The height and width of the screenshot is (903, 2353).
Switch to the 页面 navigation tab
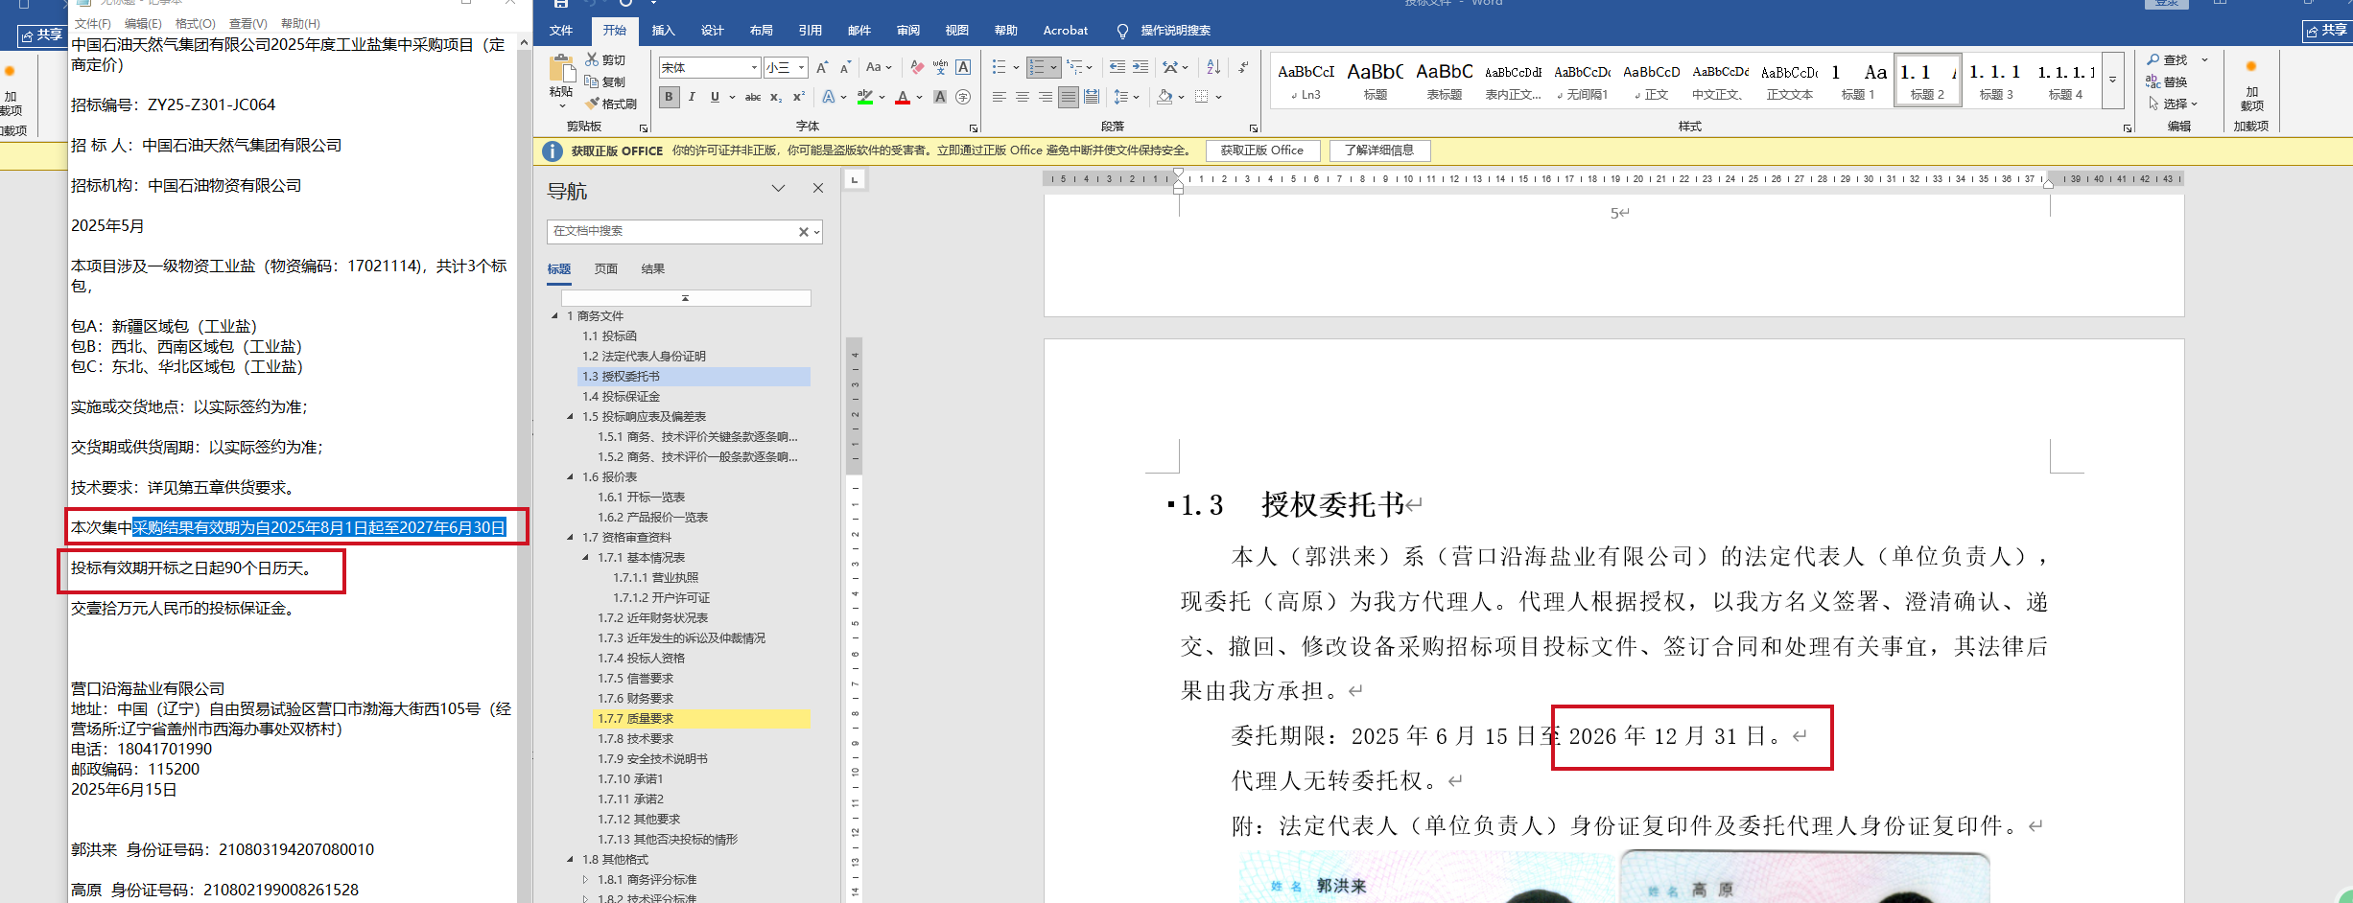click(x=605, y=269)
